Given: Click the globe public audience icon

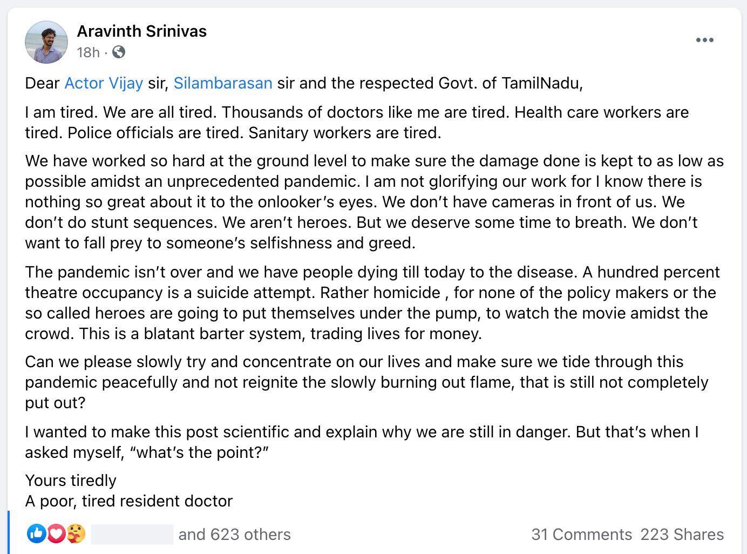Looking at the screenshot, I should [x=119, y=52].
